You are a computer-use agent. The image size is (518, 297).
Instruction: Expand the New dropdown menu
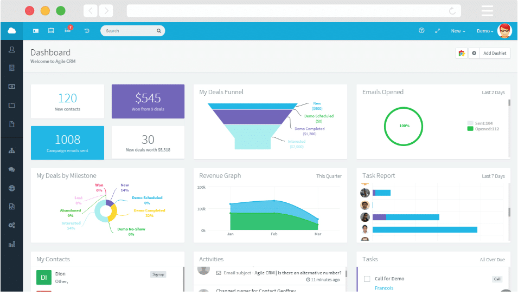click(458, 31)
